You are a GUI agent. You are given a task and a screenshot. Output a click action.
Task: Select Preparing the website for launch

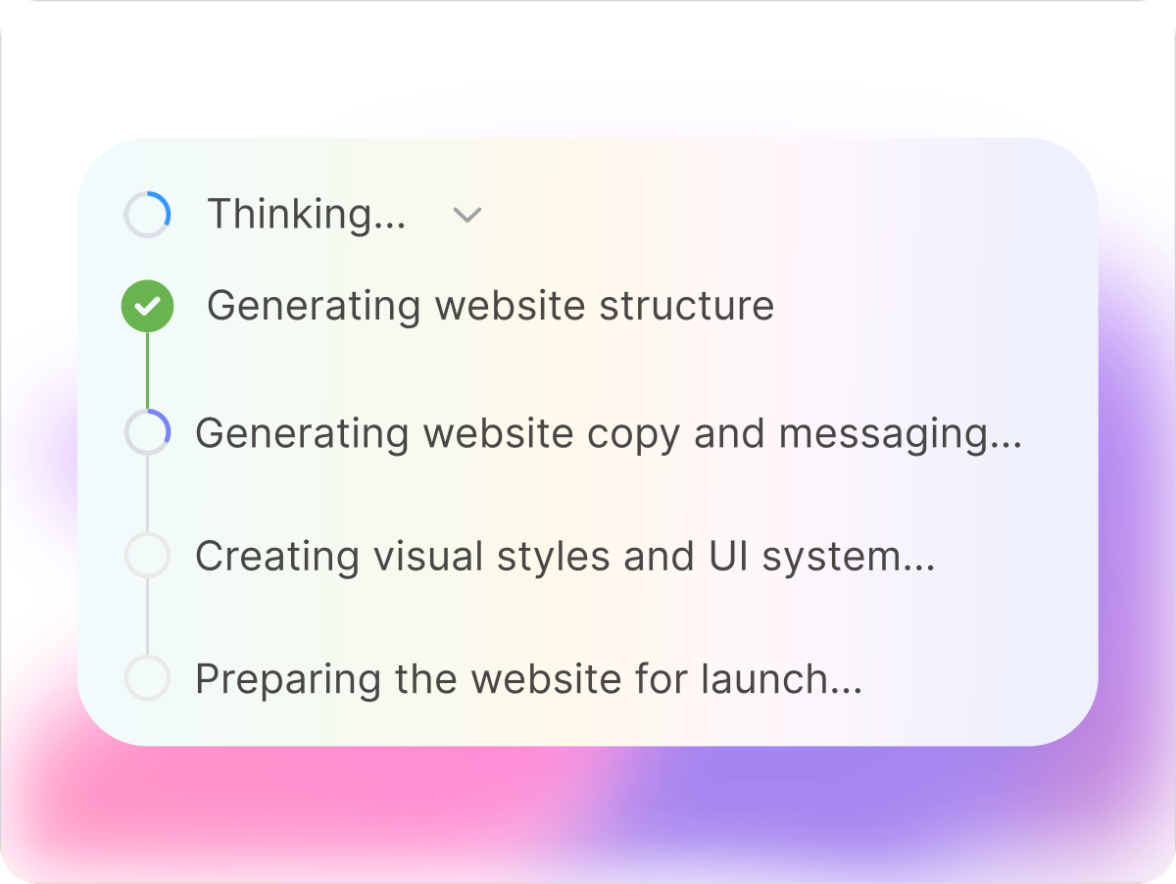529,678
